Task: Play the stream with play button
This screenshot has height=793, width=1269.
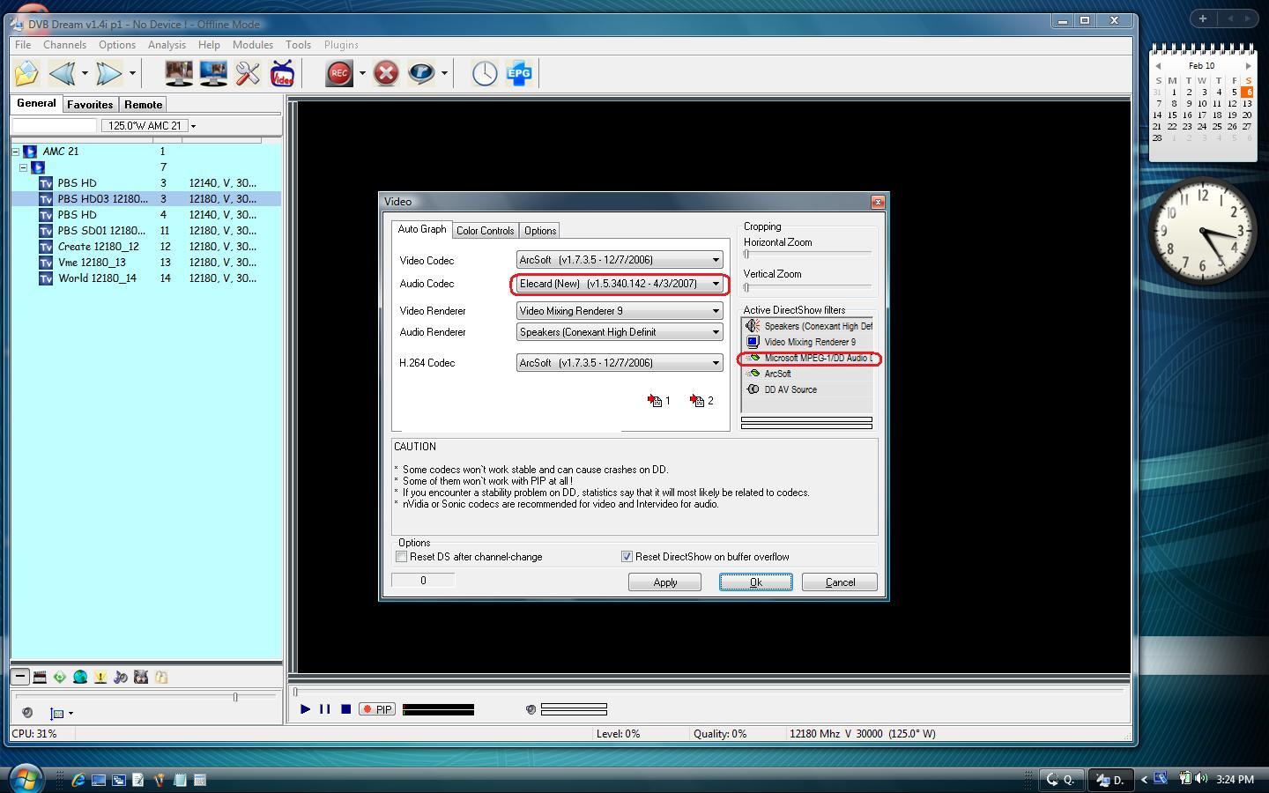Action: point(305,709)
